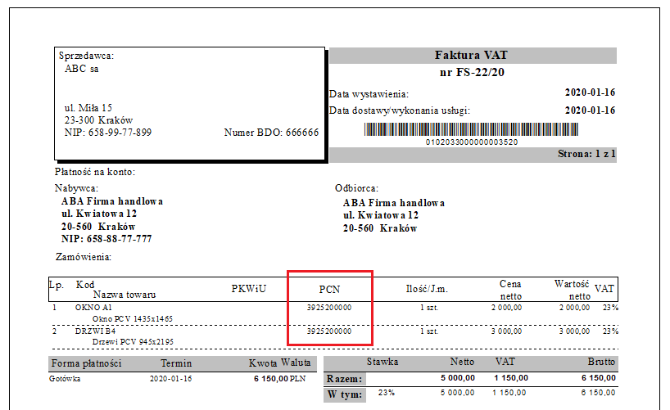Viewport: 670px width, 410px height.
Task: Click the "Wartość netto" column header
Action: click(573, 290)
